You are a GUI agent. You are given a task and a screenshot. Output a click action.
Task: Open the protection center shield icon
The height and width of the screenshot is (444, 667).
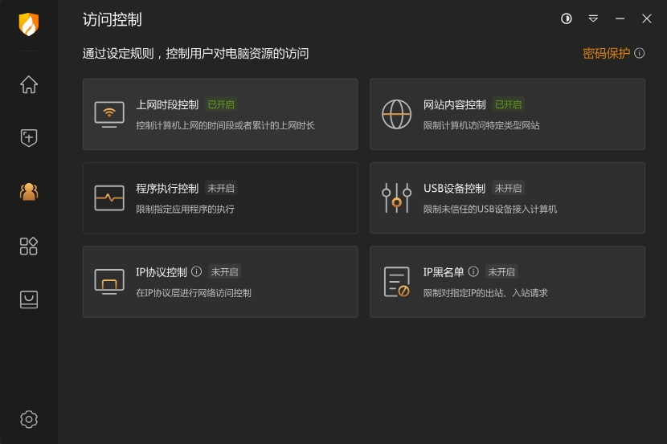(29, 137)
